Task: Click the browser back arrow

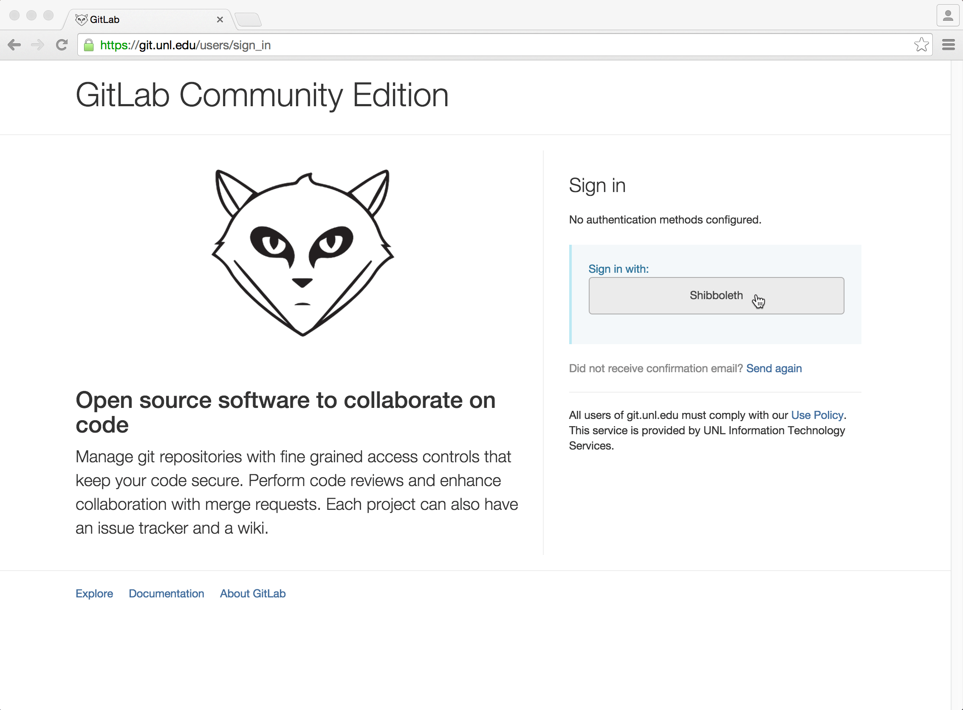Action: click(x=14, y=45)
